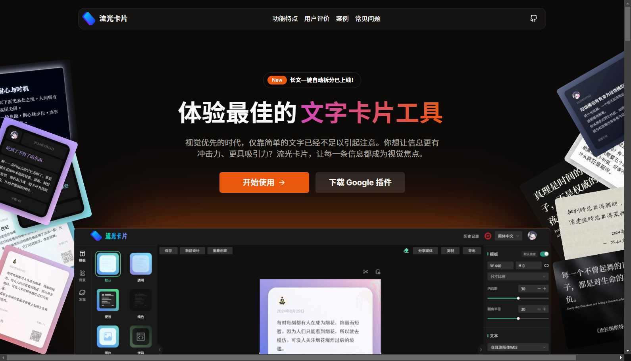Image resolution: width=631 pixels, height=361 pixels.
Task: Click the 流光卡片 logo inside app preview
Action: tap(109, 236)
